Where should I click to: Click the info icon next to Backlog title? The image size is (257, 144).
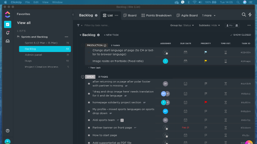[96, 15]
